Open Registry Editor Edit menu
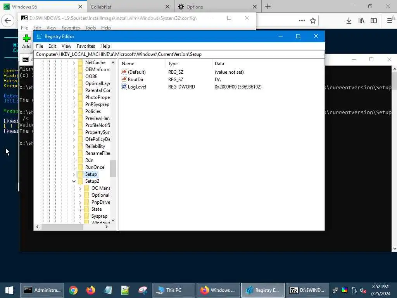The height and width of the screenshot is (298, 397). point(52,46)
